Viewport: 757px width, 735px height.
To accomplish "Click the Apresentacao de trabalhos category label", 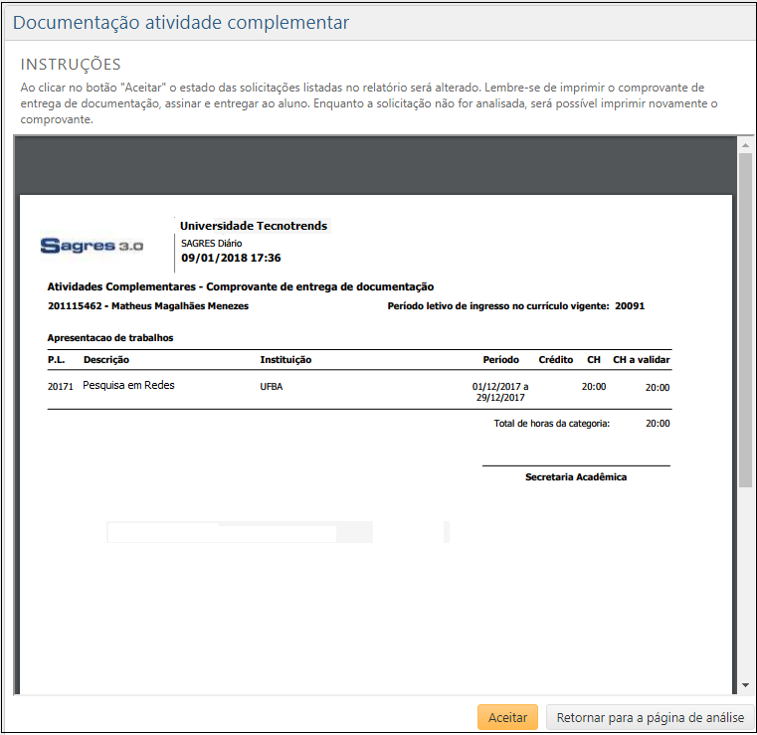I will [110, 338].
